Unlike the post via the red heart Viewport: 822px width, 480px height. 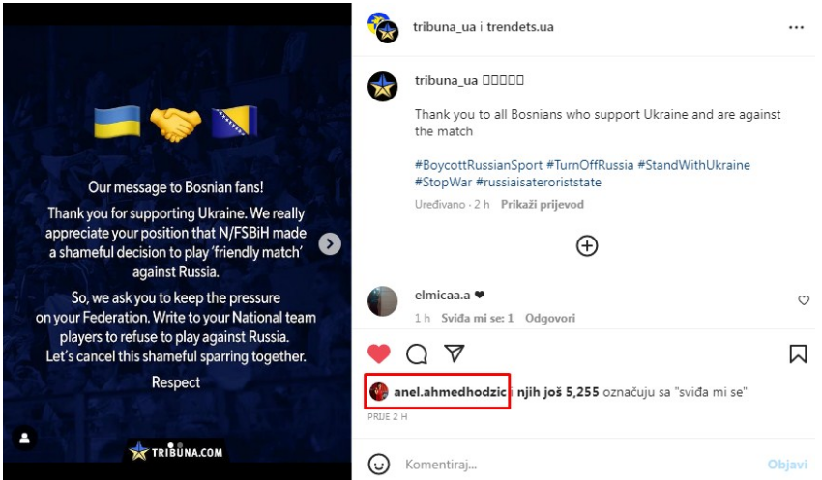tap(378, 353)
